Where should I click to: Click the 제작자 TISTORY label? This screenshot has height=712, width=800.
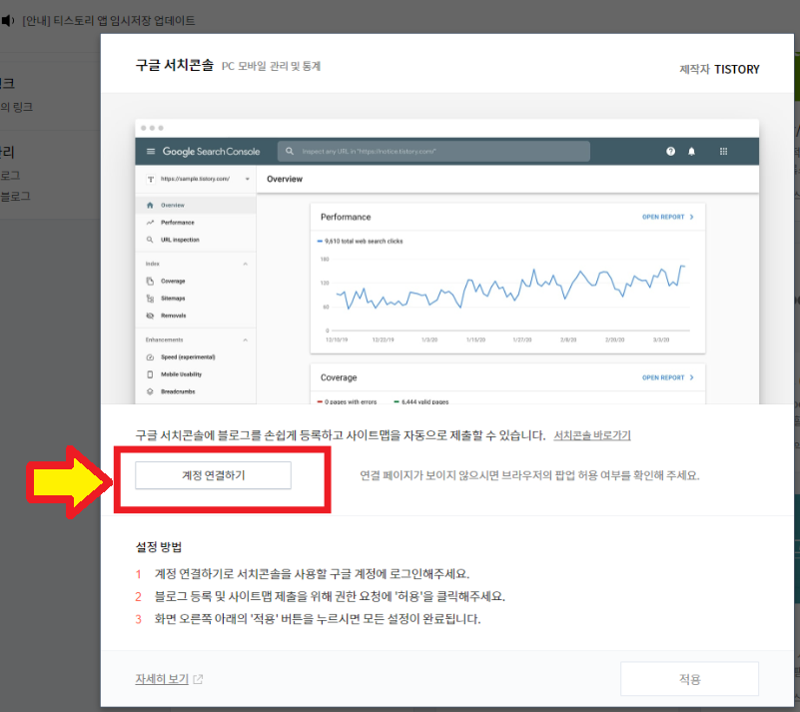coord(719,69)
